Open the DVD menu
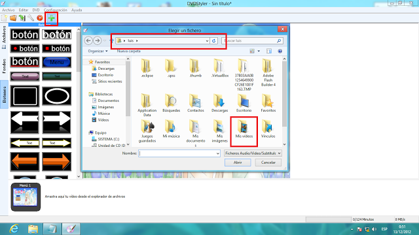The width and height of the screenshot is (419, 235). [36, 10]
